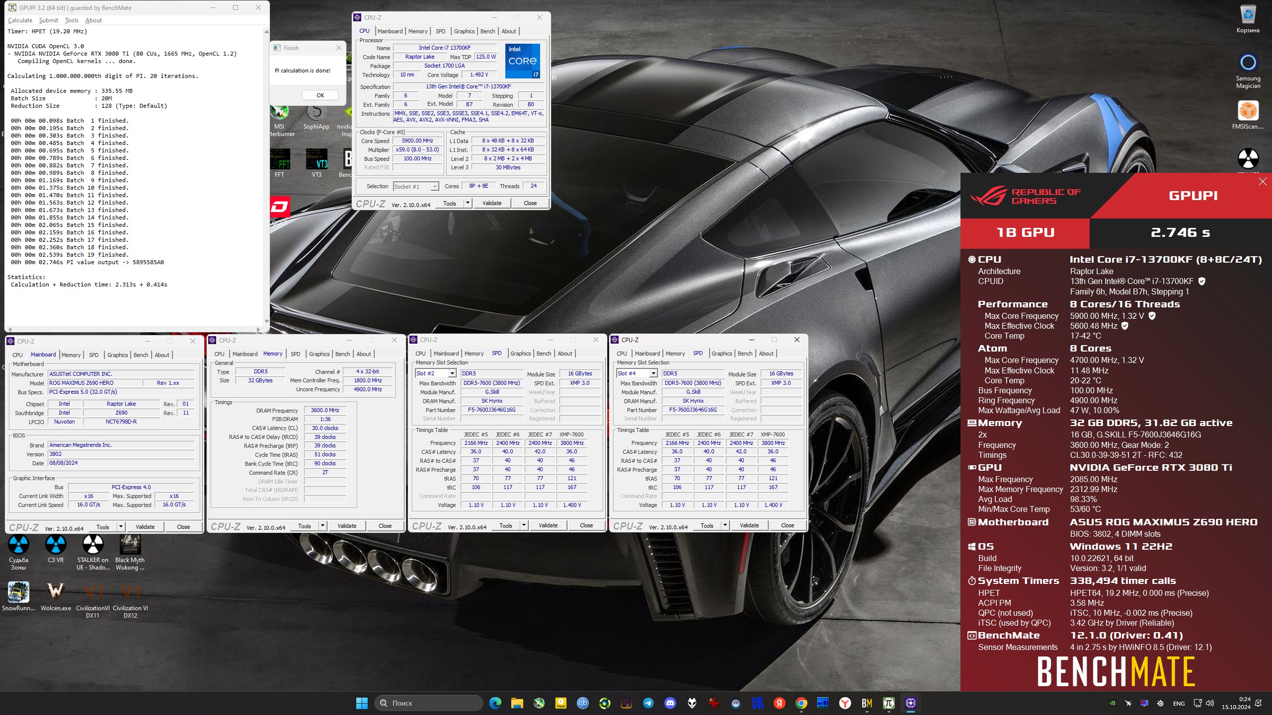The height and width of the screenshot is (715, 1272).
Task: Open the SophiApp desktop icon
Action: pos(316,118)
